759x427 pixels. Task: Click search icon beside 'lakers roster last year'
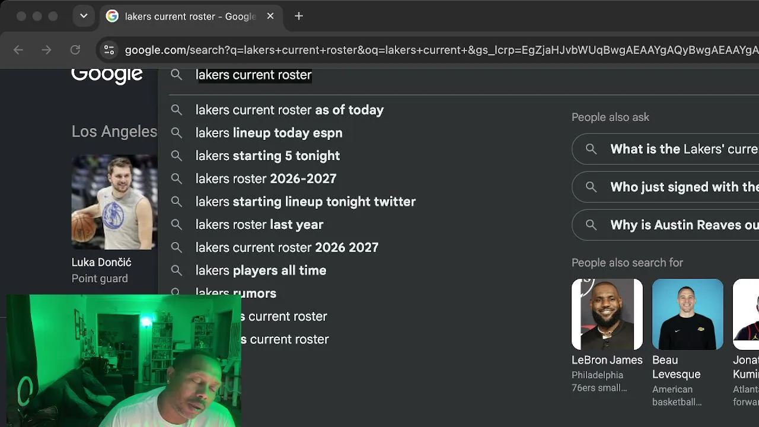coord(176,225)
